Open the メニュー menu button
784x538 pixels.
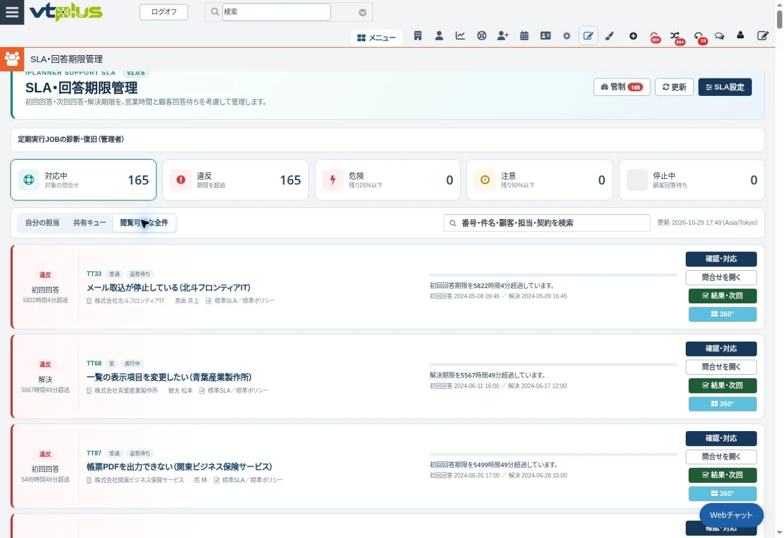coord(376,38)
